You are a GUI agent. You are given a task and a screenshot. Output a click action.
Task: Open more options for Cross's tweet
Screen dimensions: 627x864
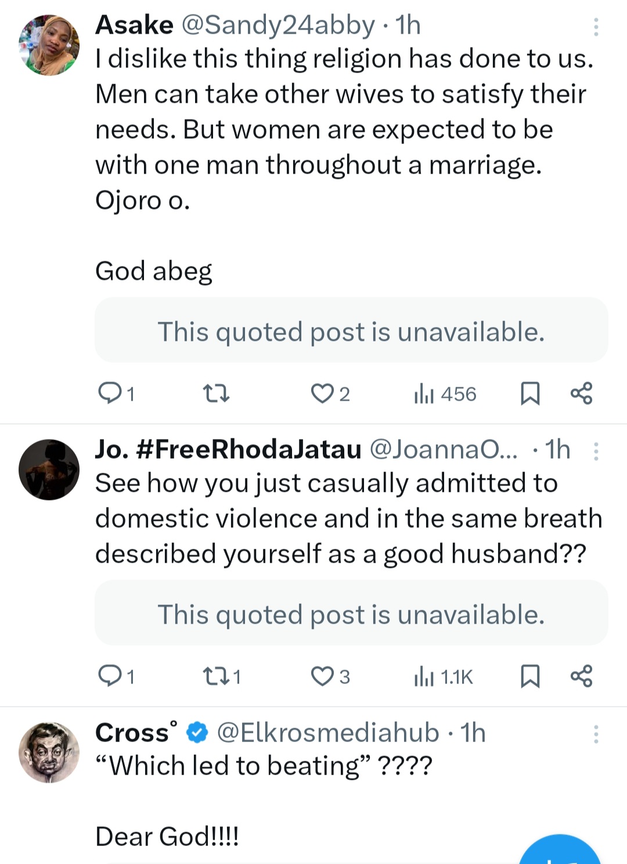pos(596,735)
